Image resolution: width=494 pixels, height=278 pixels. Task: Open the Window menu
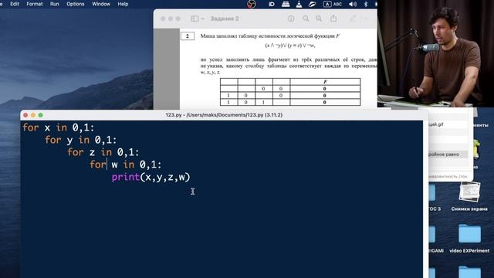point(101,4)
